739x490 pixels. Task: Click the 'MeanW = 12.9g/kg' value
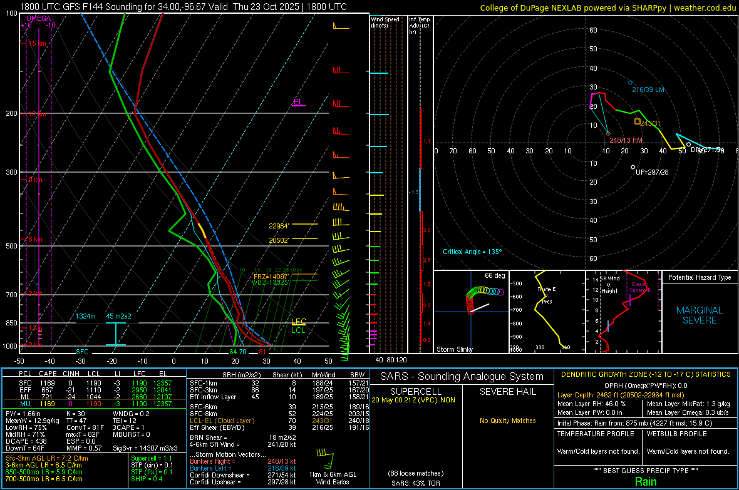click(x=33, y=421)
